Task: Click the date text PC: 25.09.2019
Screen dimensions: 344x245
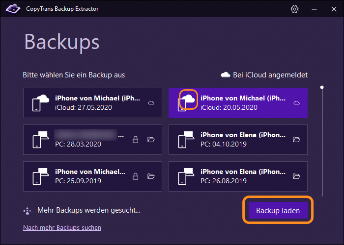Action: coord(78,181)
